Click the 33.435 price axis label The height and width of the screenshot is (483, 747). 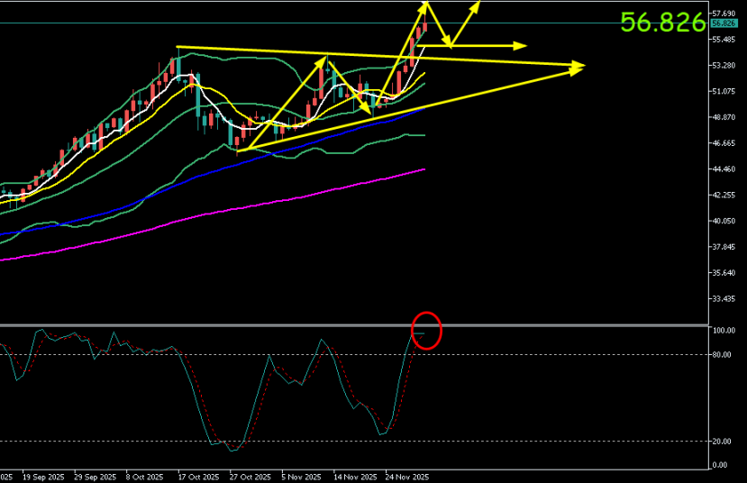click(723, 298)
